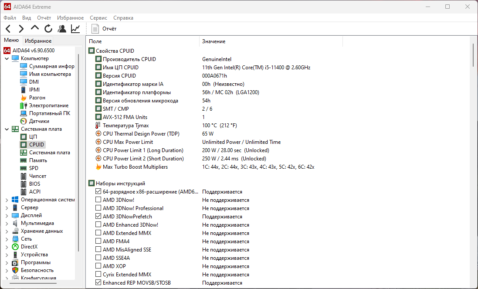Click the 64-разрядное x86-расширение checkbox

98,191
